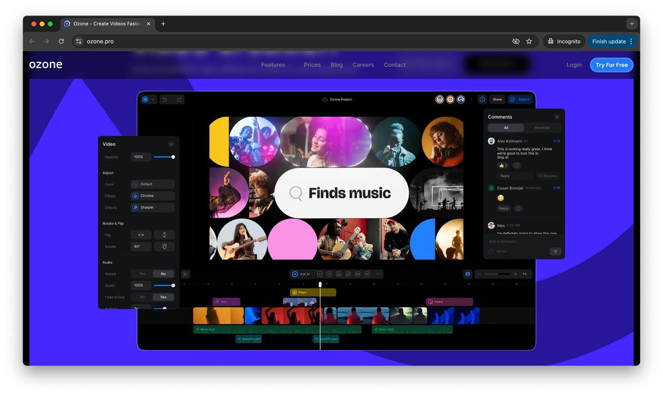Click the thumbs up reaction on Alex's comment

pyautogui.click(x=503, y=166)
